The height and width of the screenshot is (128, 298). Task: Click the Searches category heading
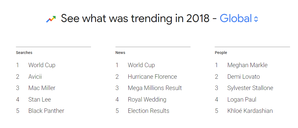(x=24, y=53)
